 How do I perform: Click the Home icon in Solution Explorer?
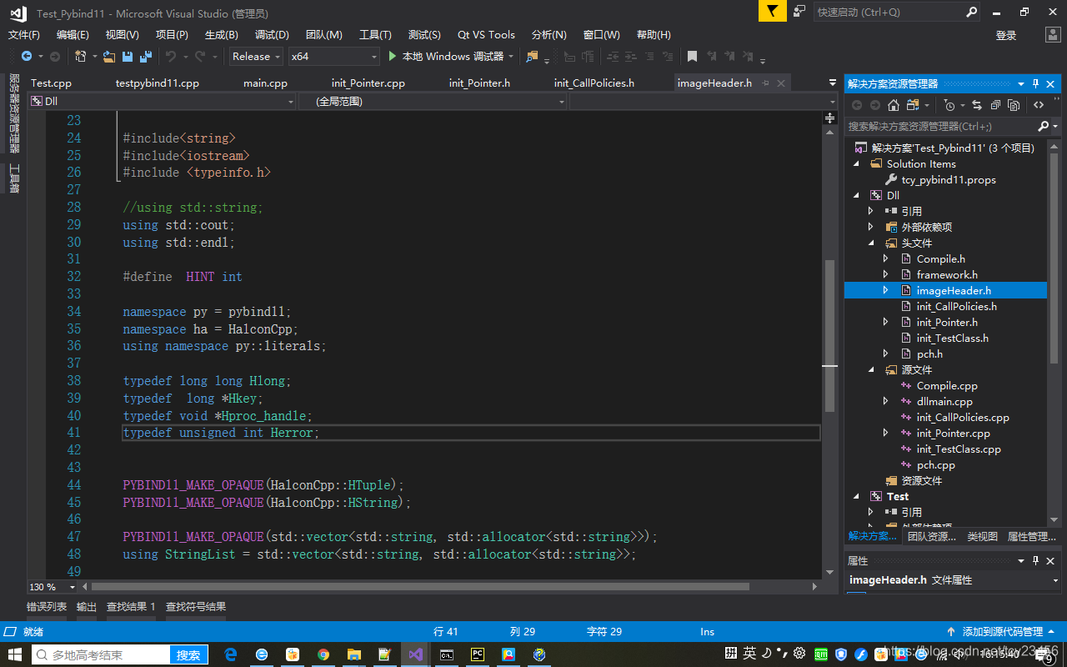894,104
